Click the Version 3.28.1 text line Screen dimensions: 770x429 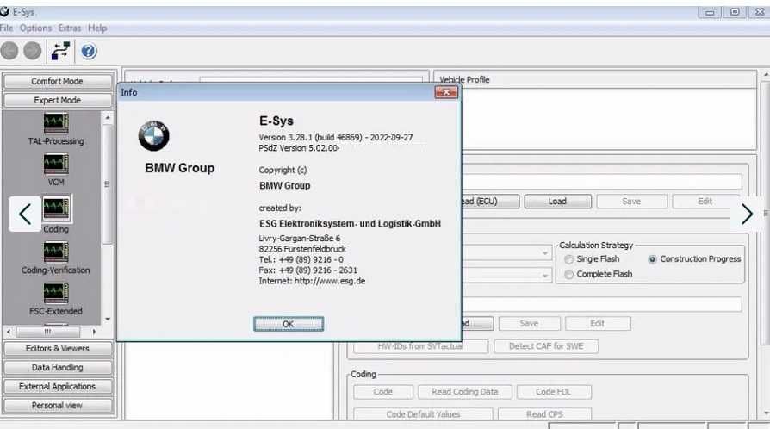tap(336, 138)
